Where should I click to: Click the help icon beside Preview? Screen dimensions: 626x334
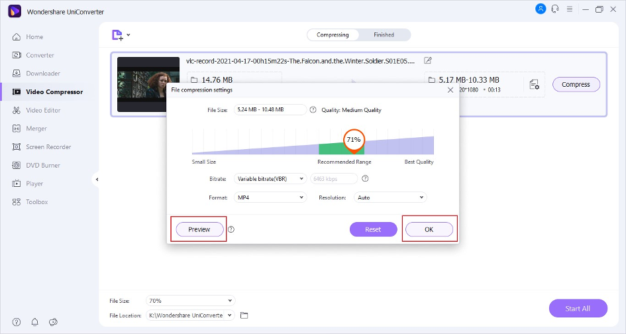pos(231,229)
